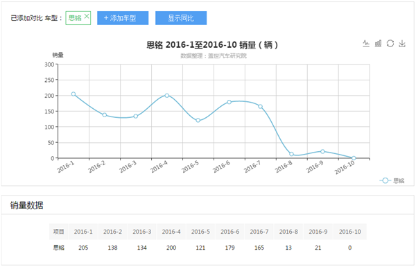Click the 2016-10 x-axis label
416x267 pixels.
pos(345,167)
